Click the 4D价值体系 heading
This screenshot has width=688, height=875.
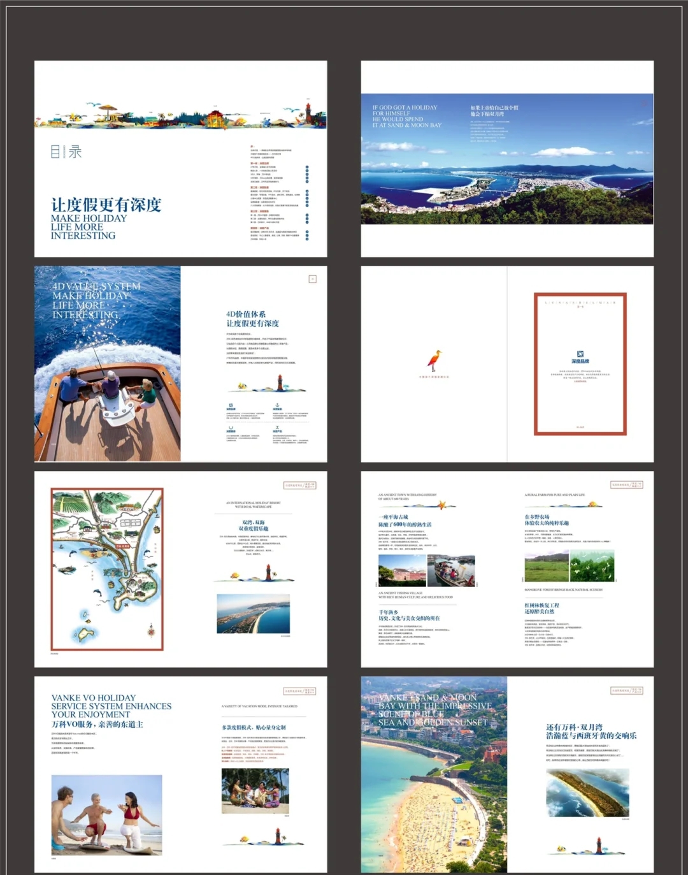(x=246, y=314)
